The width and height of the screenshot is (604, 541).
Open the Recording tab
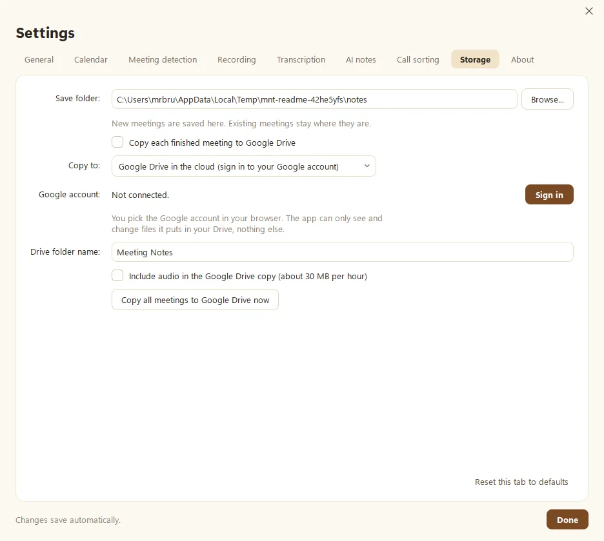tap(237, 59)
